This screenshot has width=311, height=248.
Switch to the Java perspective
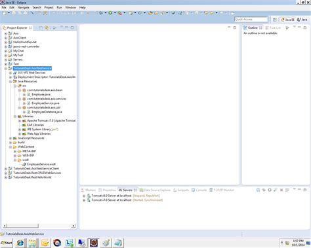(302, 20)
